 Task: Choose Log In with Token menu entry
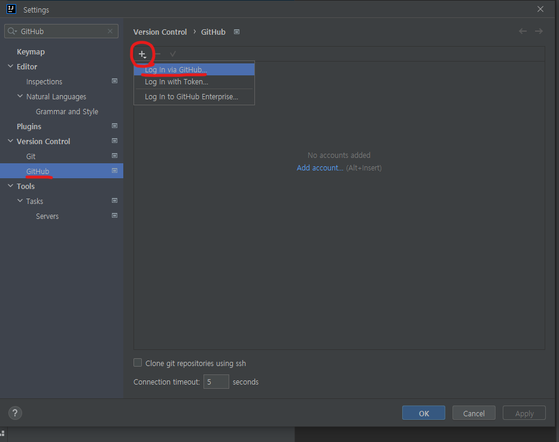click(195, 82)
